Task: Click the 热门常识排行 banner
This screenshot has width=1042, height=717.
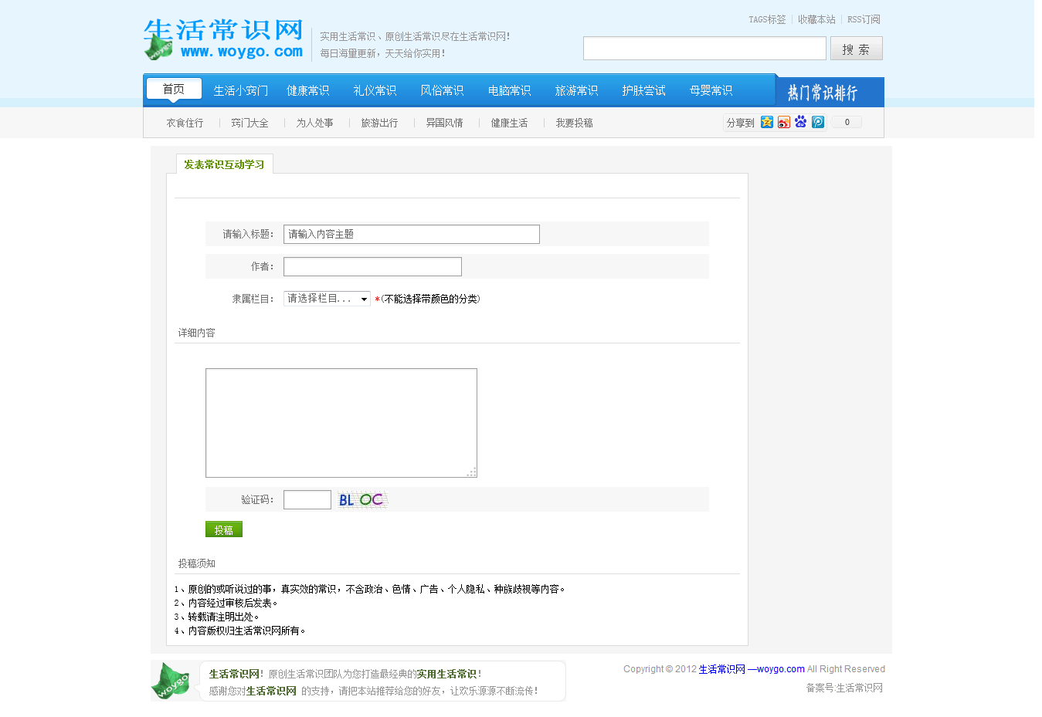Action: (x=830, y=92)
